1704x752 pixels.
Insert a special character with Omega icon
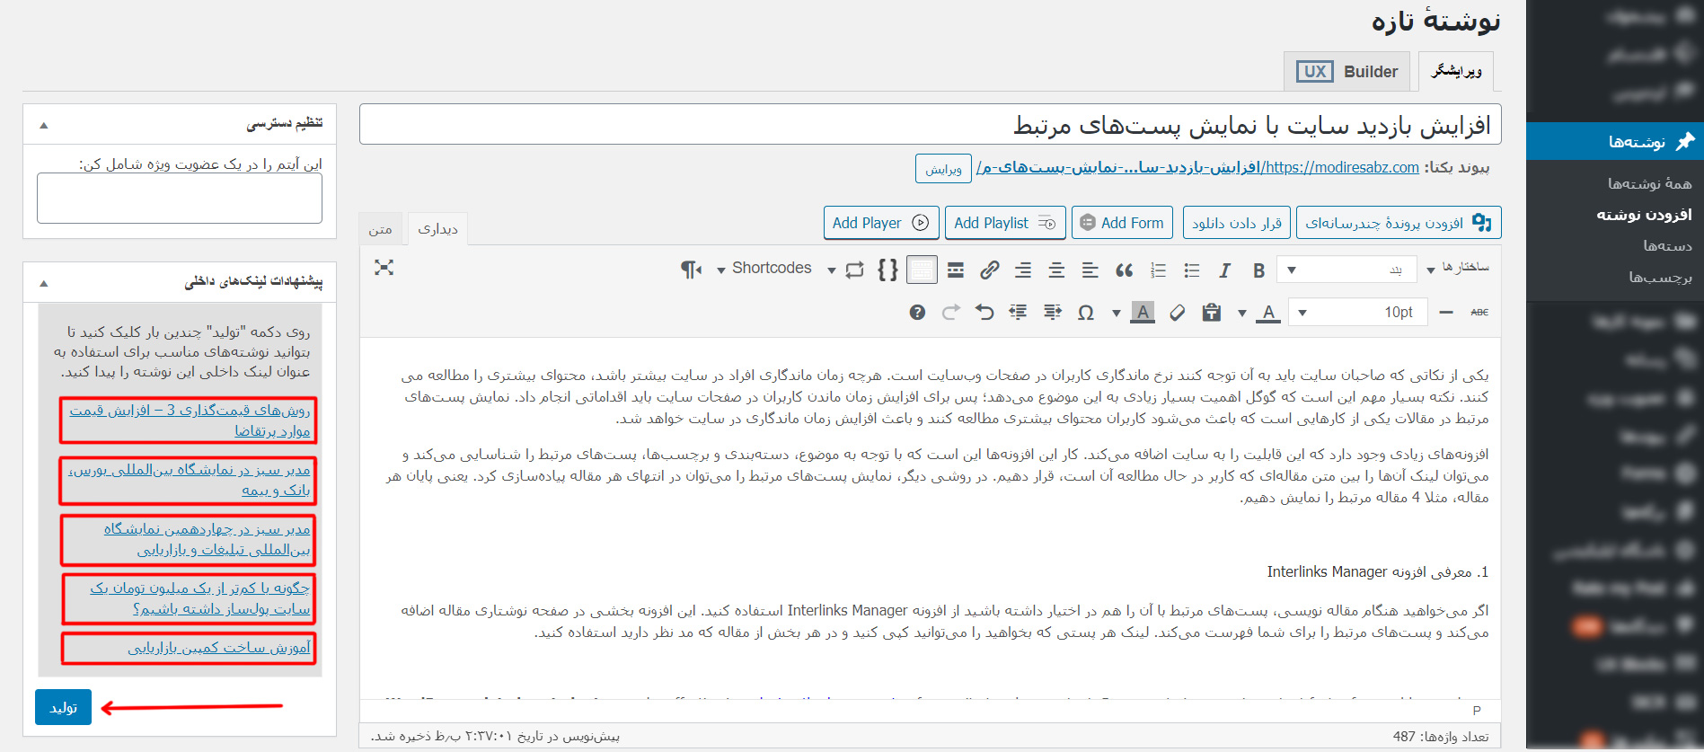[x=1085, y=313]
